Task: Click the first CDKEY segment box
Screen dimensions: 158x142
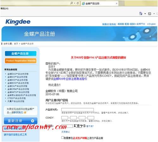Action: tap(65, 118)
